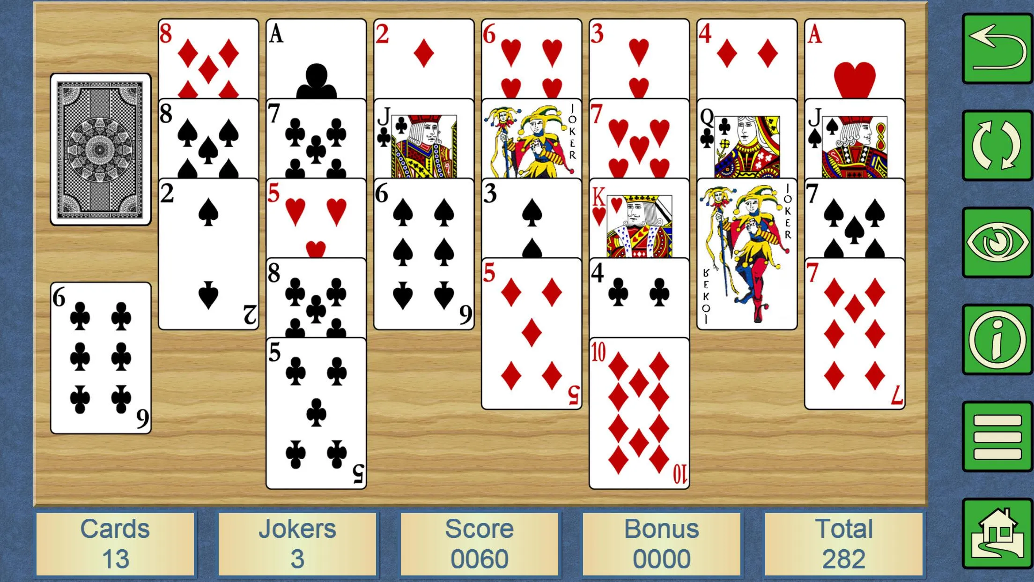Expand the Cards count indicator
Image resolution: width=1034 pixels, height=582 pixels.
pyautogui.click(x=116, y=542)
